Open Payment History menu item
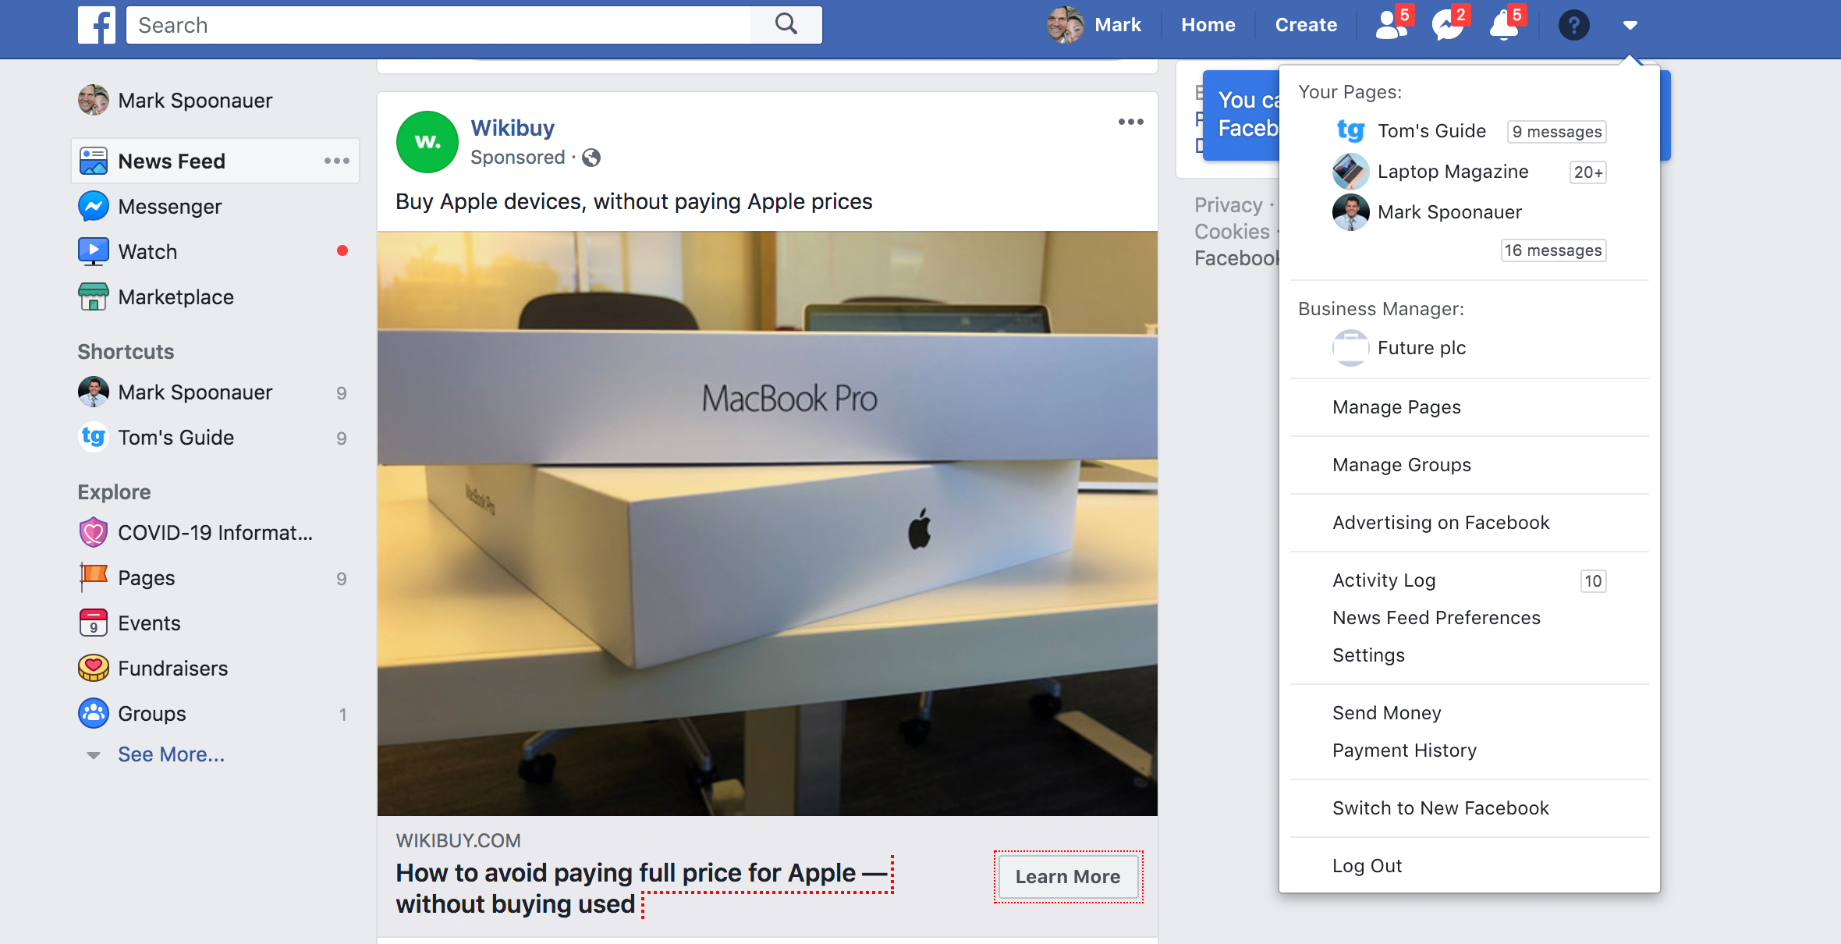 (x=1404, y=751)
